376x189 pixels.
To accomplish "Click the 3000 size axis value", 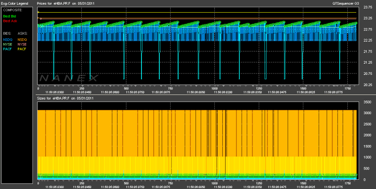I will tap(368, 113).
